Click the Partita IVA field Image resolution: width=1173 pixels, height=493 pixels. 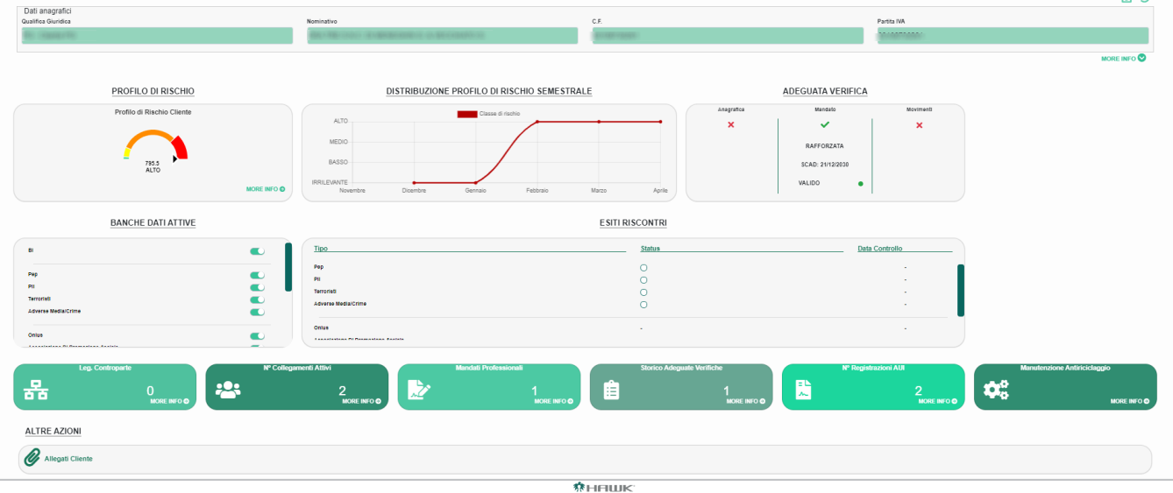(x=1013, y=36)
